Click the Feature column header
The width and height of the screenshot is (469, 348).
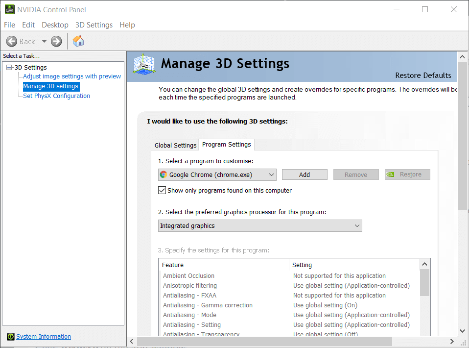pyautogui.click(x=224, y=265)
